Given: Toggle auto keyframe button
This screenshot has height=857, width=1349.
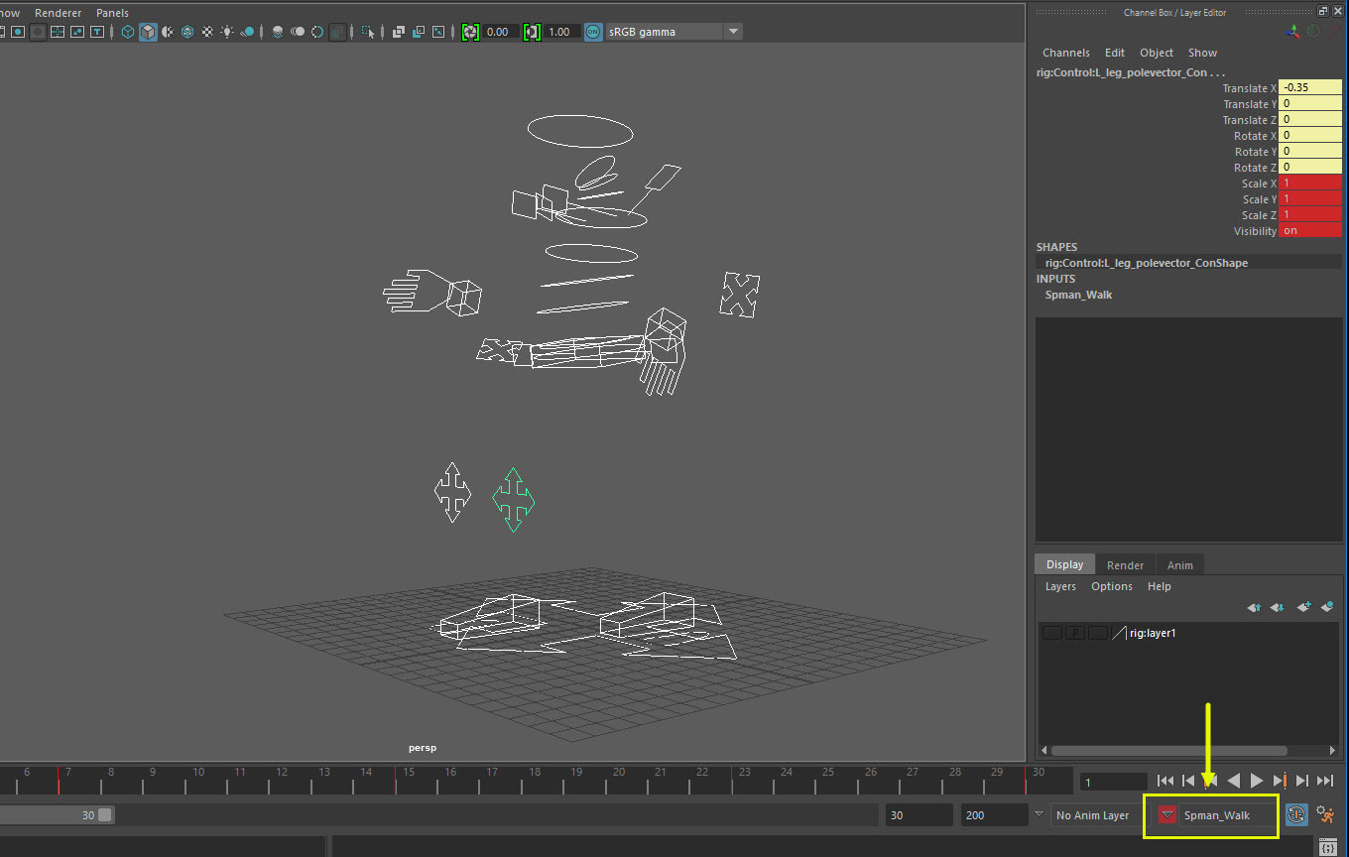Looking at the screenshot, I should tap(1295, 814).
